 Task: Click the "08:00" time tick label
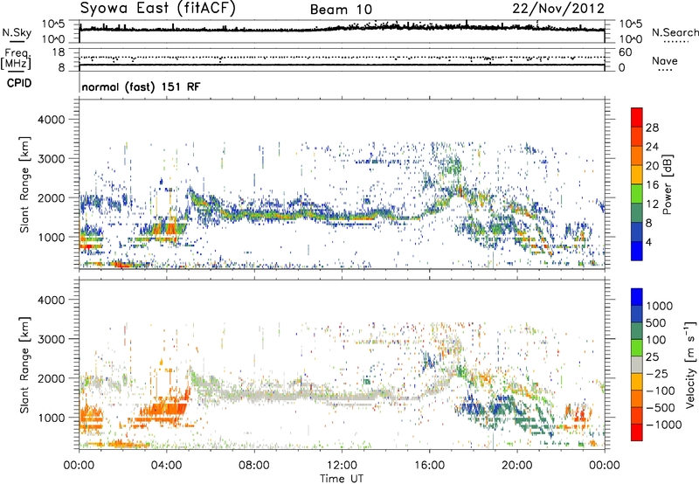coord(254,466)
